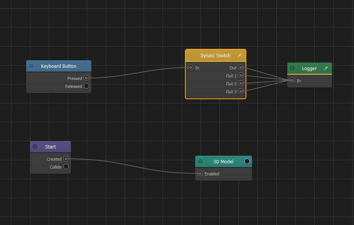Click the cube icon on 3D Model node

coord(200,162)
